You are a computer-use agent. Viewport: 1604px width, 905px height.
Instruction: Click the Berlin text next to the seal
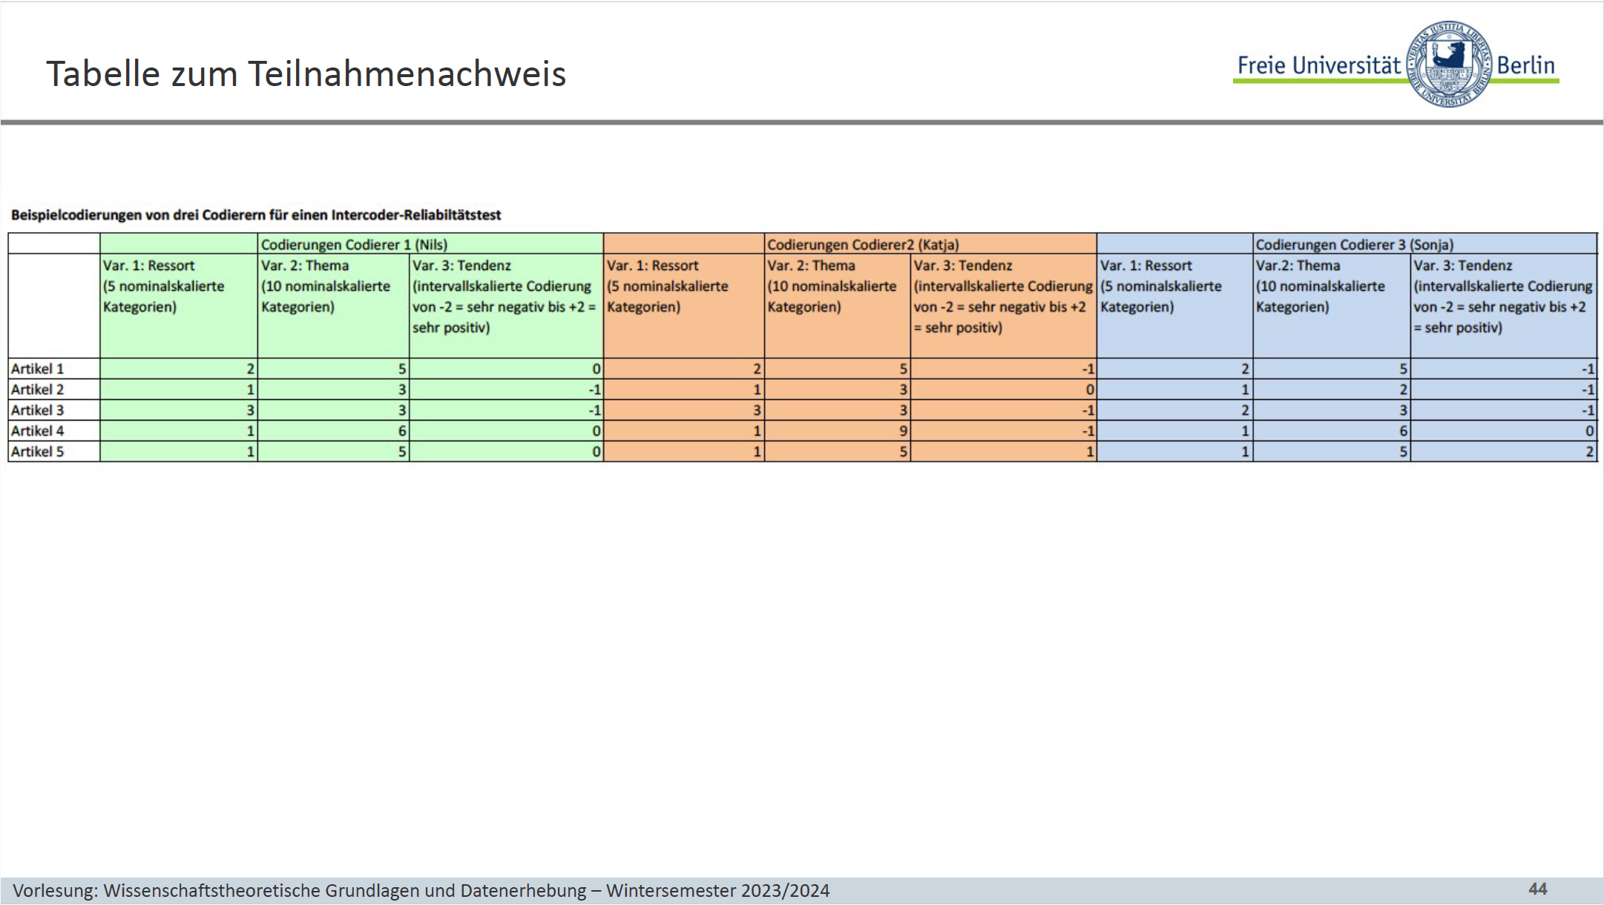[1525, 65]
